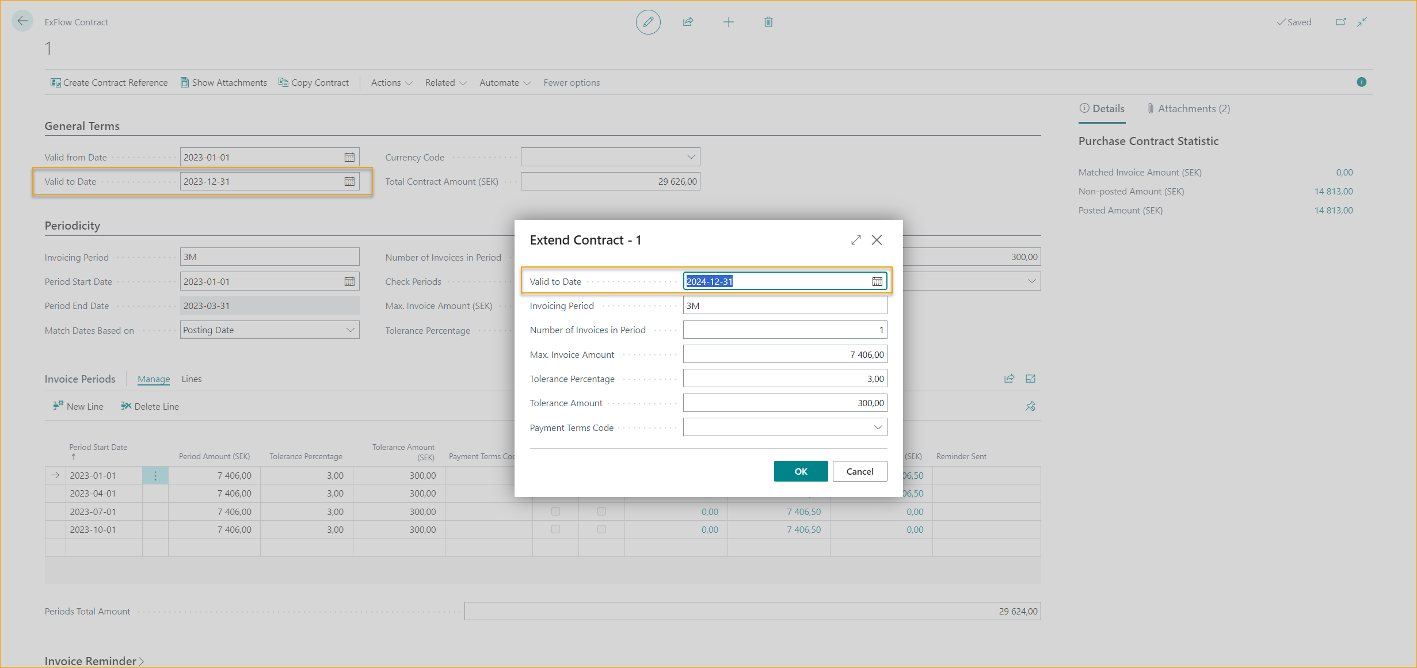Click OK to confirm contract extension
The width and height of the screenshot is (1417, 668).
800,471
